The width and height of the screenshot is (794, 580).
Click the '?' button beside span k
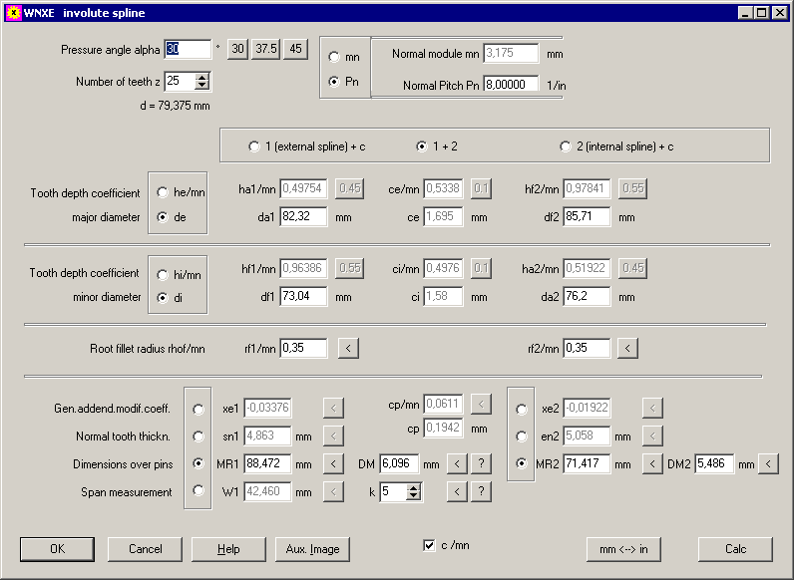click(481, 491)
